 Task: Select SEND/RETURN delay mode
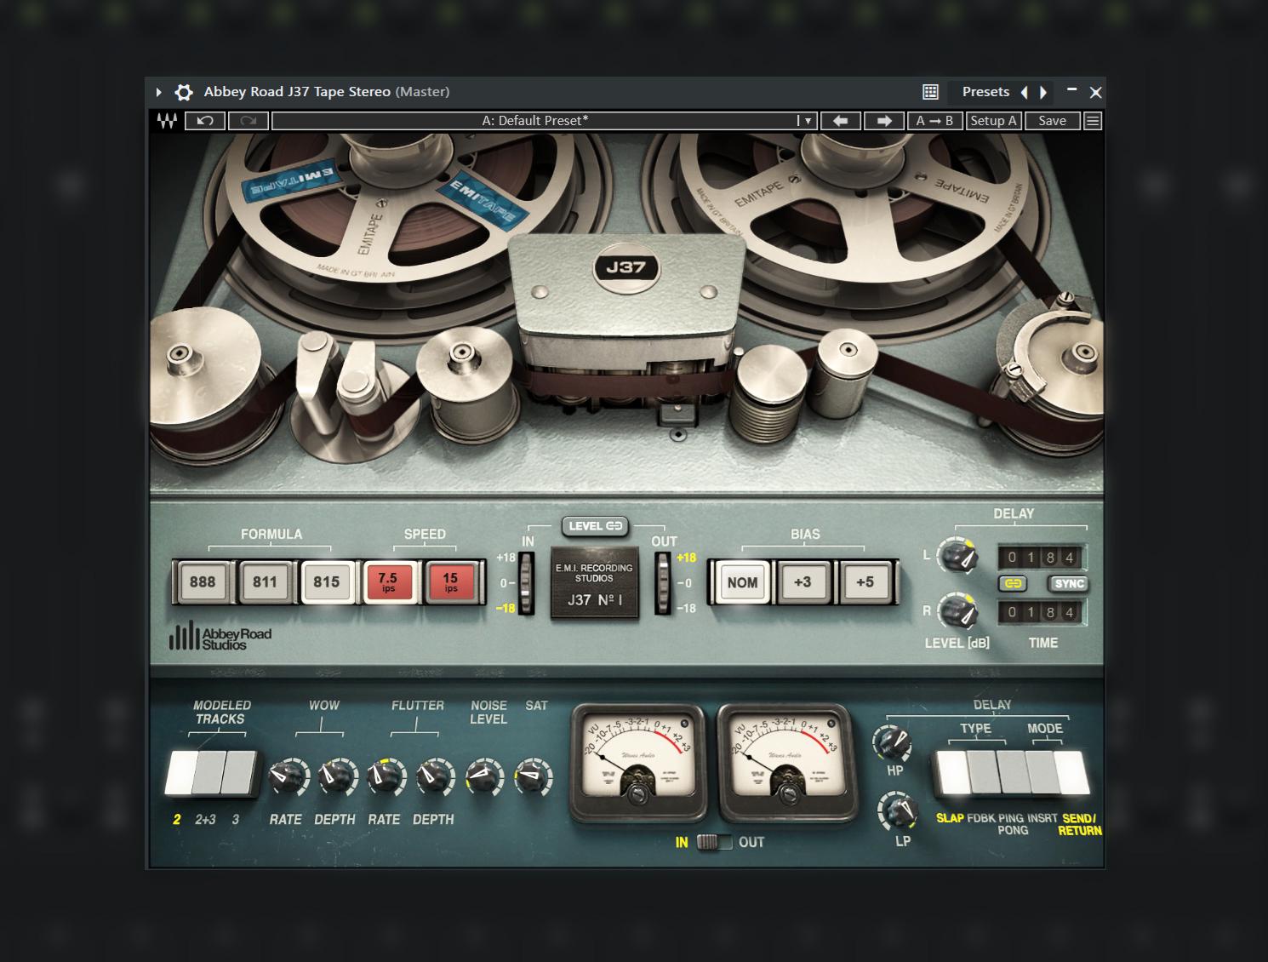point(1072,772)
